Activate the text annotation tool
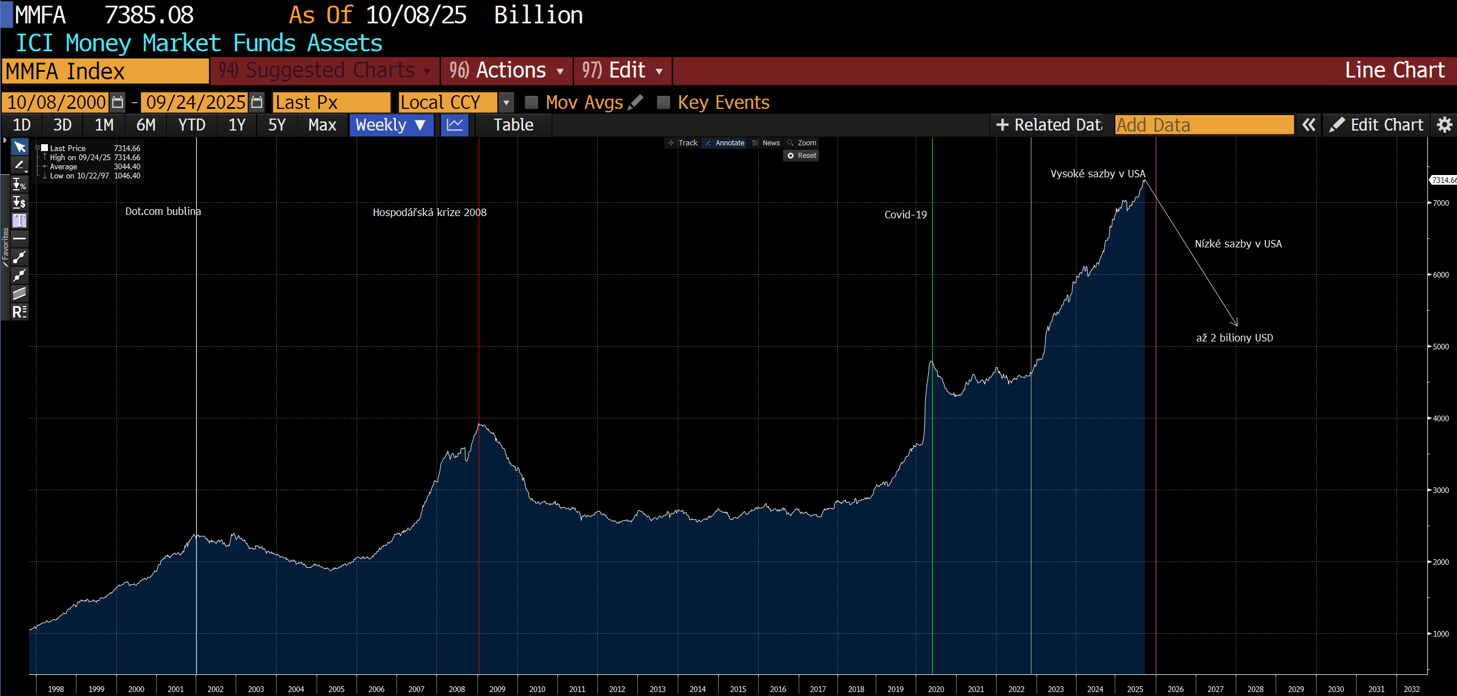The image size is (1457, 696). coord(19,221)
